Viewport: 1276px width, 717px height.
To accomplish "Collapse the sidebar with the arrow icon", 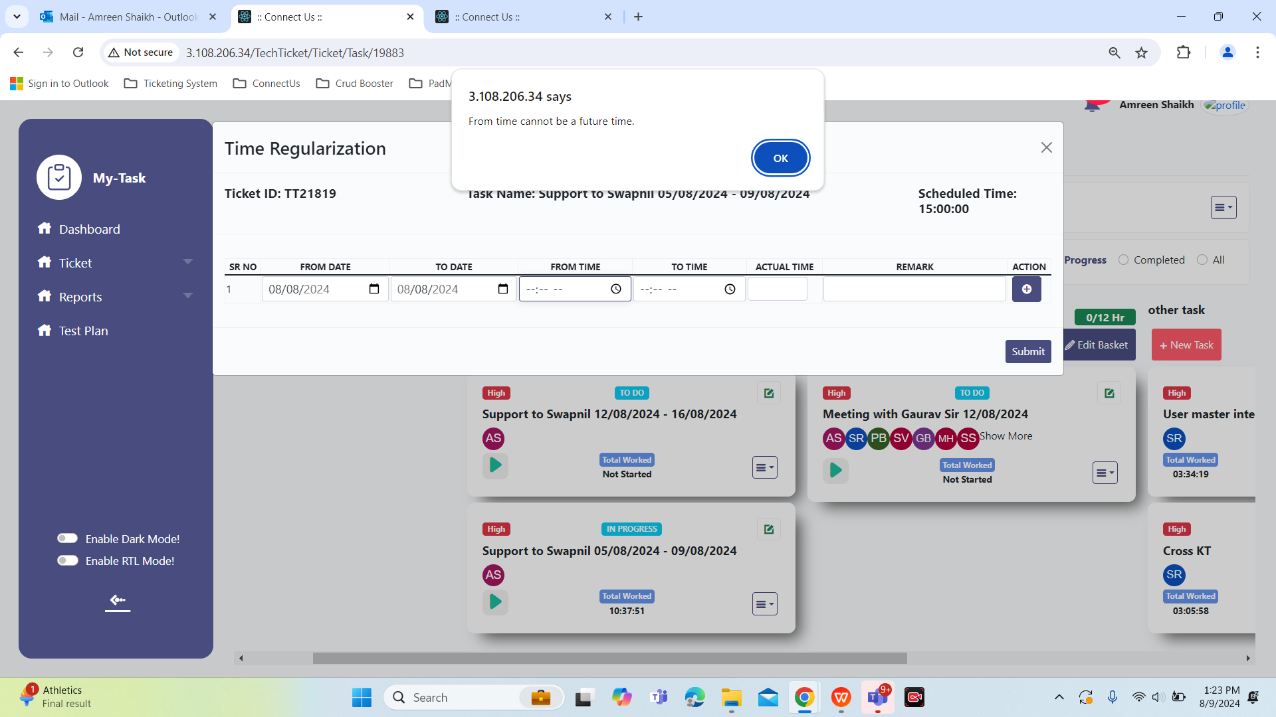I will 118,600.
